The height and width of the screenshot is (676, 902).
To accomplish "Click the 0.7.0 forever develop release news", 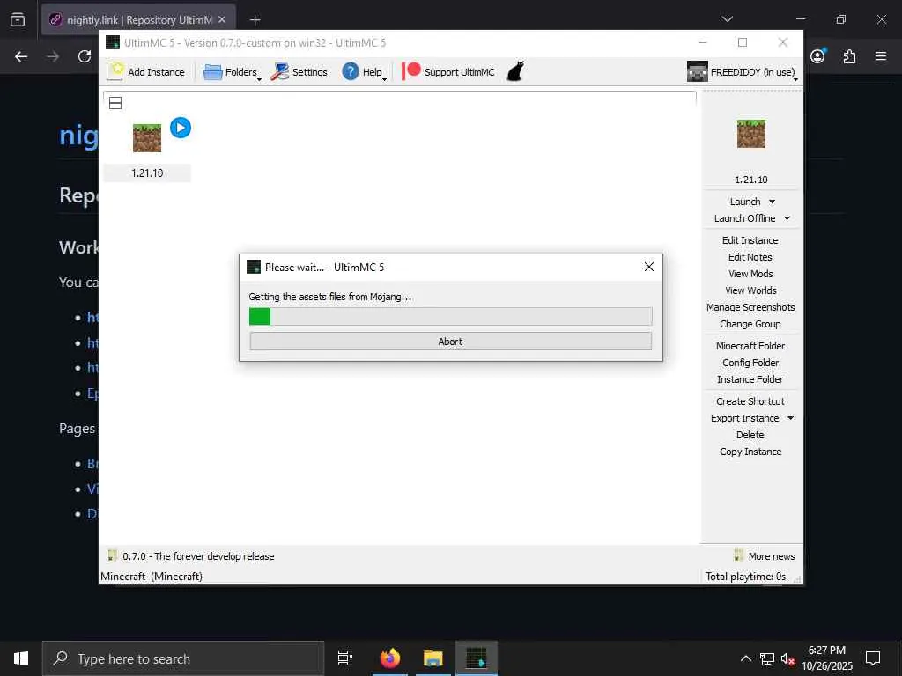I will 191,556.
